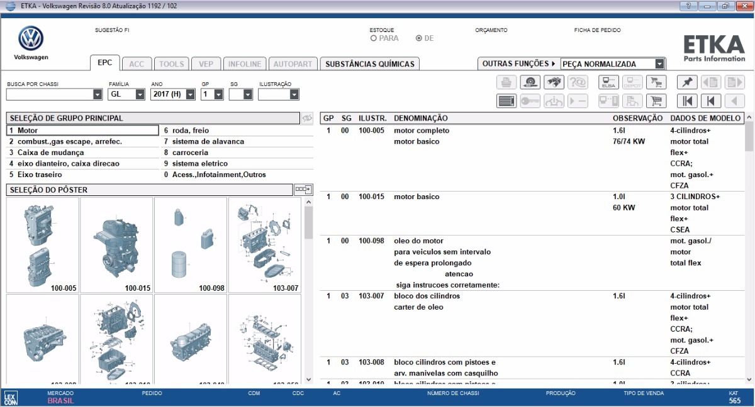Open the list view icon button
The height and width of the screenshot is (407, 755).
(506, 101)
